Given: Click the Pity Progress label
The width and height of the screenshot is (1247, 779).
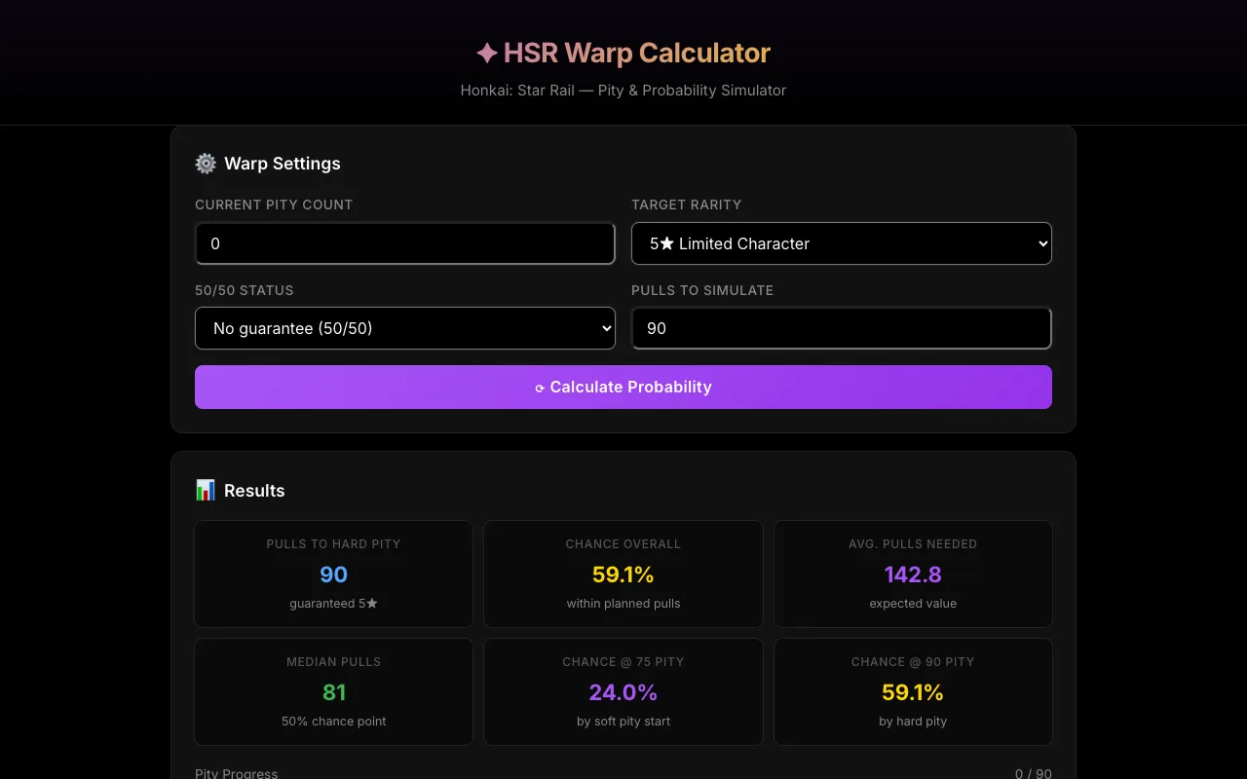Looking at the screenshot, I should [x=236, y=773].
